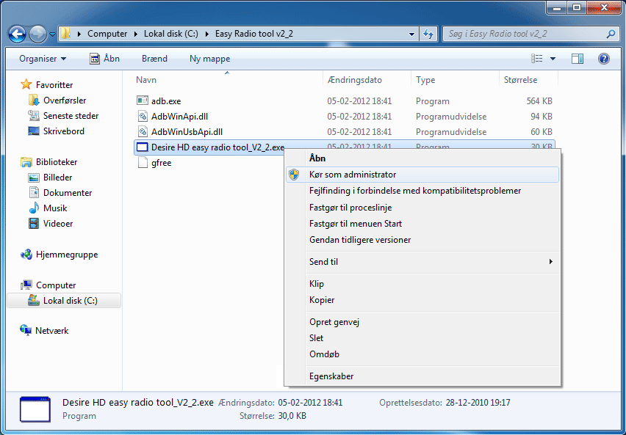Screen dimensions: 626x435
Task: Click the Åbn toolbar button
Action: [105, 59]
